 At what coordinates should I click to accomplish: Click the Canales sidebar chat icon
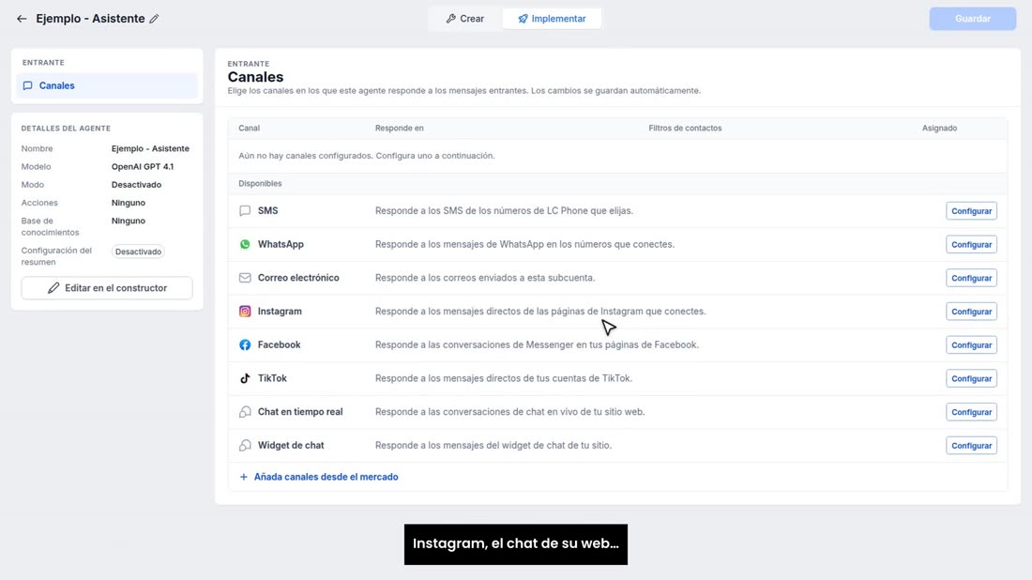pos(27,85)
